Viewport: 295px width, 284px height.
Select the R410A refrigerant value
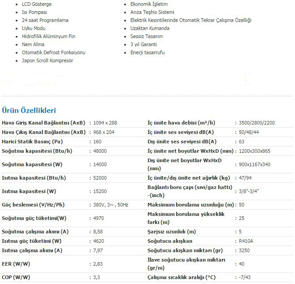[246, 241]
